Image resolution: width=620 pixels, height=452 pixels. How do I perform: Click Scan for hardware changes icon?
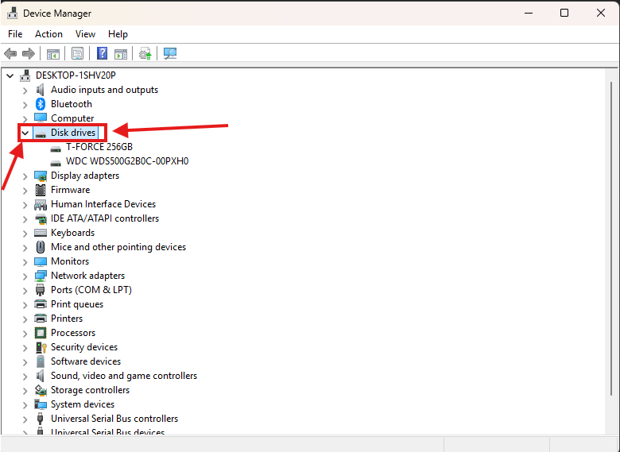pos(169,54)
